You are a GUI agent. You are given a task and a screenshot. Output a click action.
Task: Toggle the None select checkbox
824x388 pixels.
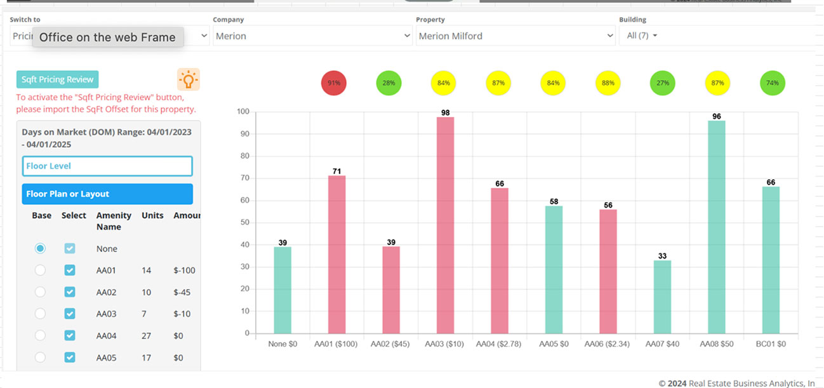70,248
